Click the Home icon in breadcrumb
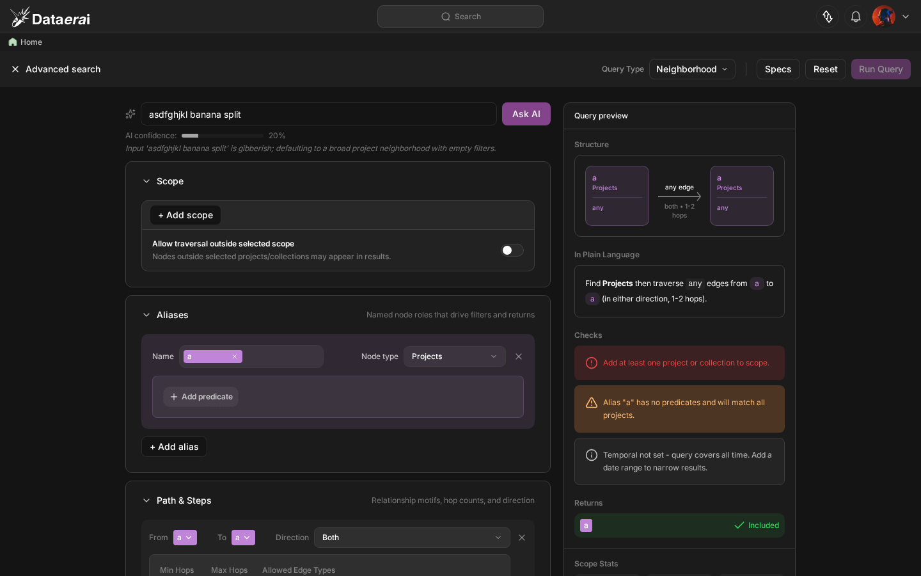The image size is (921, 576). point(13,42)
